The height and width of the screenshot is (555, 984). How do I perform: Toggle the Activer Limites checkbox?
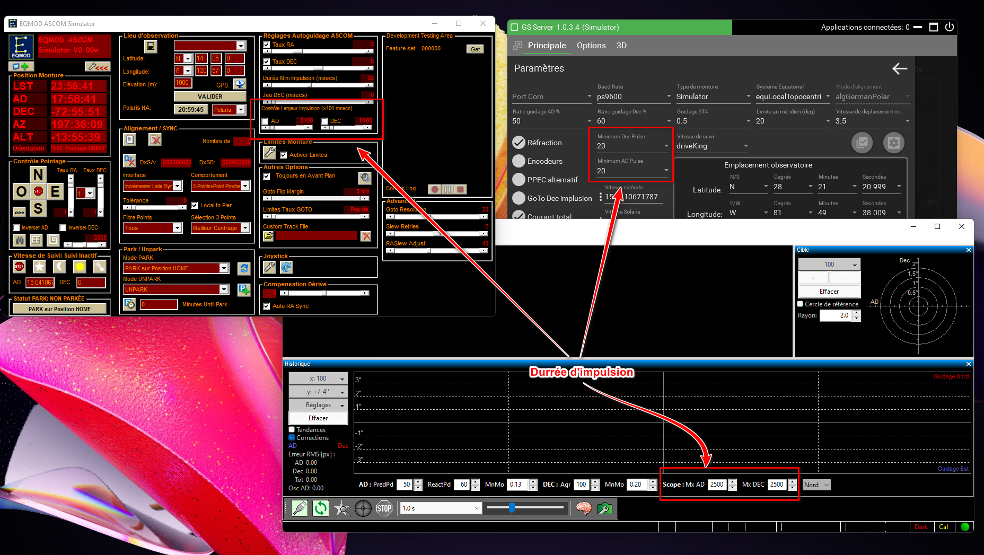(284, 155)
